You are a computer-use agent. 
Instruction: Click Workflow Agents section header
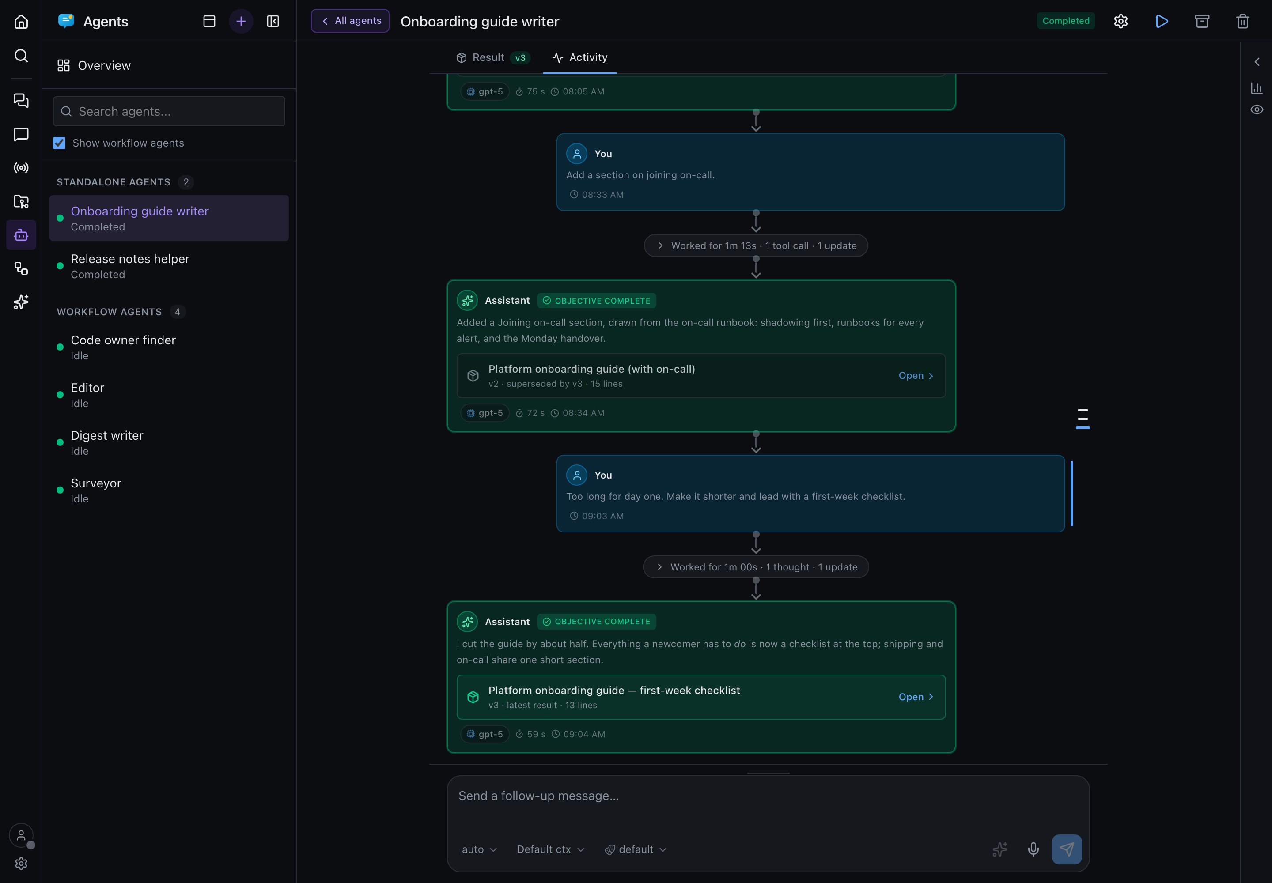coord(110,312)
